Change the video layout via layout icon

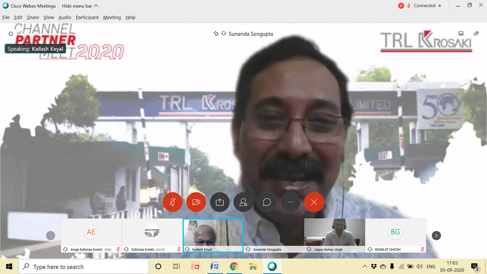[461, 33]
